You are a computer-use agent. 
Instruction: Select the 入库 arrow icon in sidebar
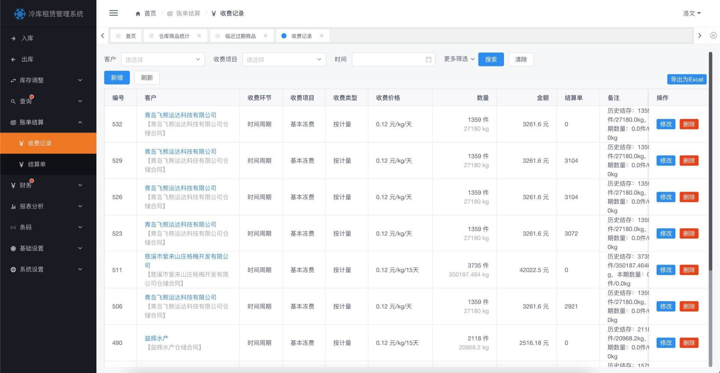pos(12,38)
